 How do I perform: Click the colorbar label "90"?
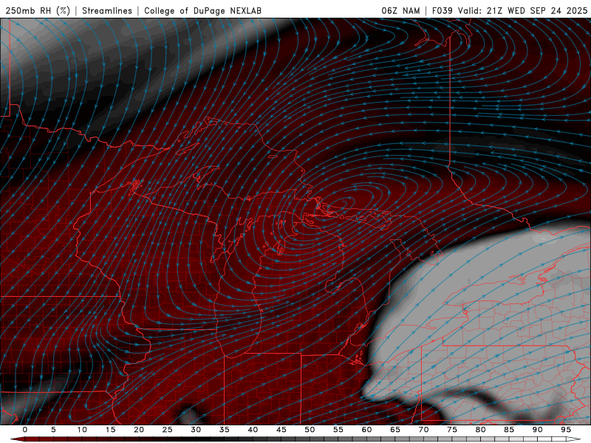click(x=537, y=430)
